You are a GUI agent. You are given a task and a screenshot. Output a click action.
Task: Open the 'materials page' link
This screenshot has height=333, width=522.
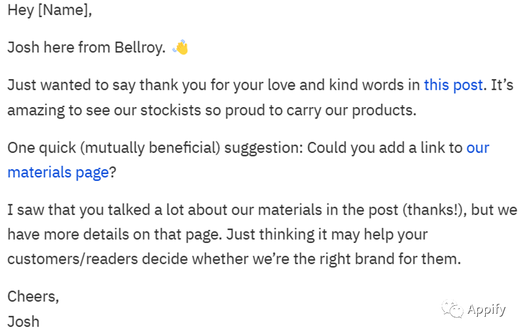(x=59, y=173)
